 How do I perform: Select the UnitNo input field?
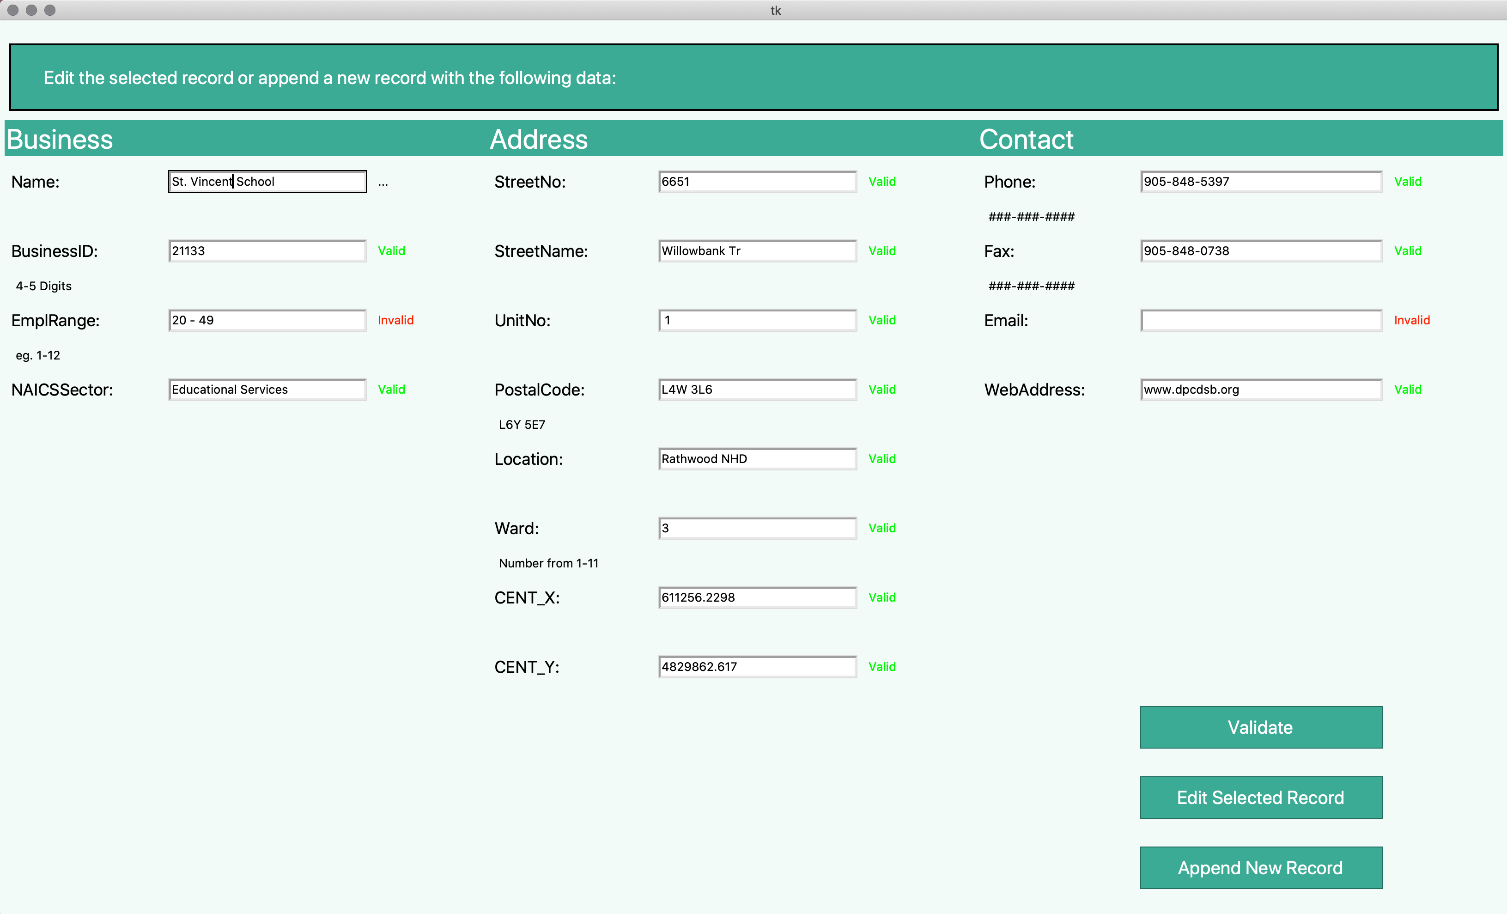click(757, 320)
